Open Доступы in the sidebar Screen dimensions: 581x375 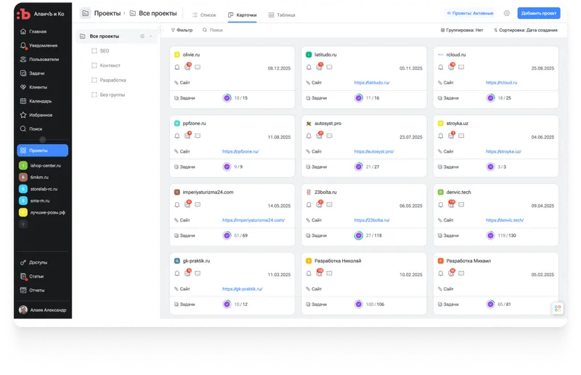tap(33, 262)
